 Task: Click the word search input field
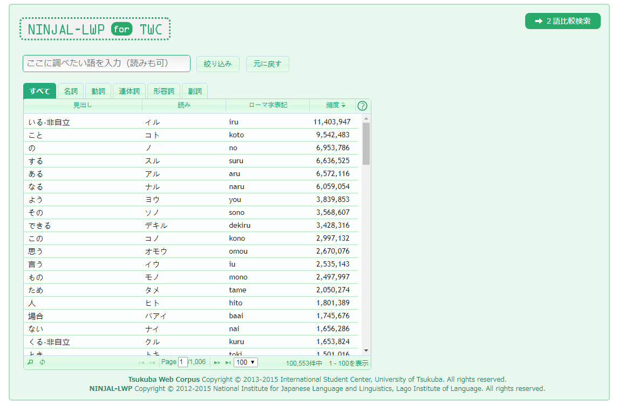(x=106, y=64)
